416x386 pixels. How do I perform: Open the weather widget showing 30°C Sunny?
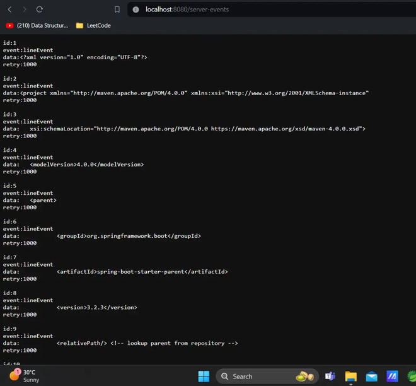pyautogui.click(x=25, y=376)
